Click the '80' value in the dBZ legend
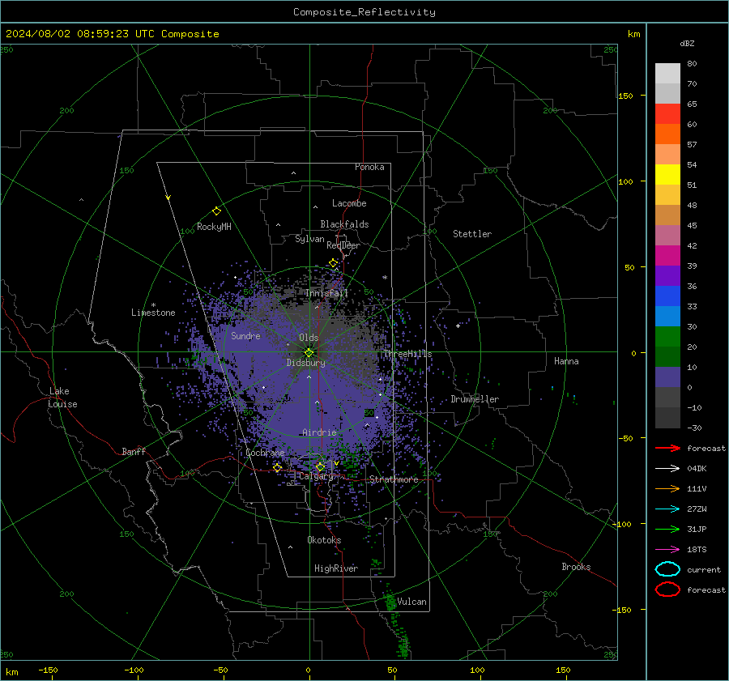The width and height of the screenshot is (729, 681). pyautogui.click(x=692, y=64)
